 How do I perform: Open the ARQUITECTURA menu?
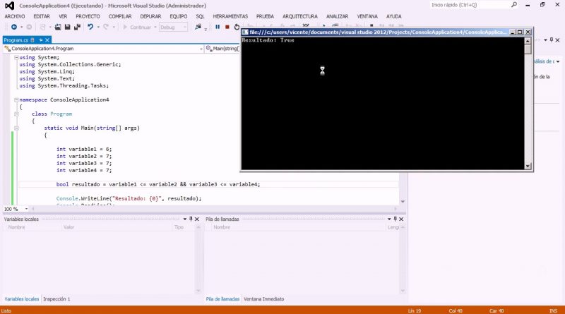pos(300,16)
